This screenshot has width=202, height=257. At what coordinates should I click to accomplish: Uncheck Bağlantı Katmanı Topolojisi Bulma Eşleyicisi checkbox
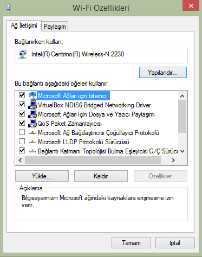pyautogui.click(x=22, y=151)
